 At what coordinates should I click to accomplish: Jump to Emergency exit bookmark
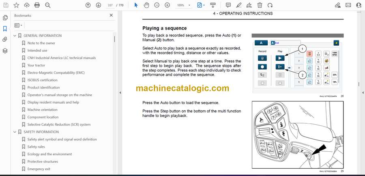click(x=39, y=169)
